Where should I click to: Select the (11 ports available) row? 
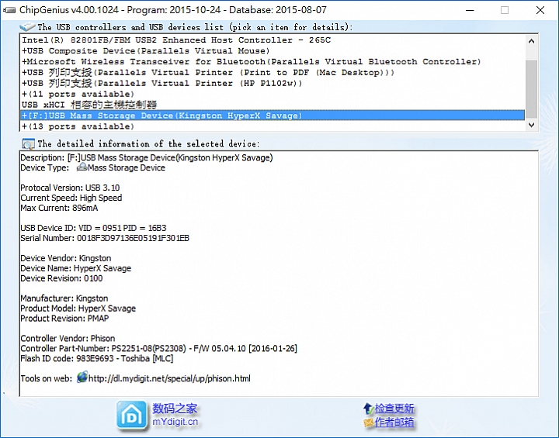(273, 94)
